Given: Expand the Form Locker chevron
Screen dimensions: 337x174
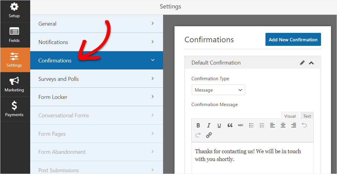Looking at the screenshot, I should [x=152, y=96].
